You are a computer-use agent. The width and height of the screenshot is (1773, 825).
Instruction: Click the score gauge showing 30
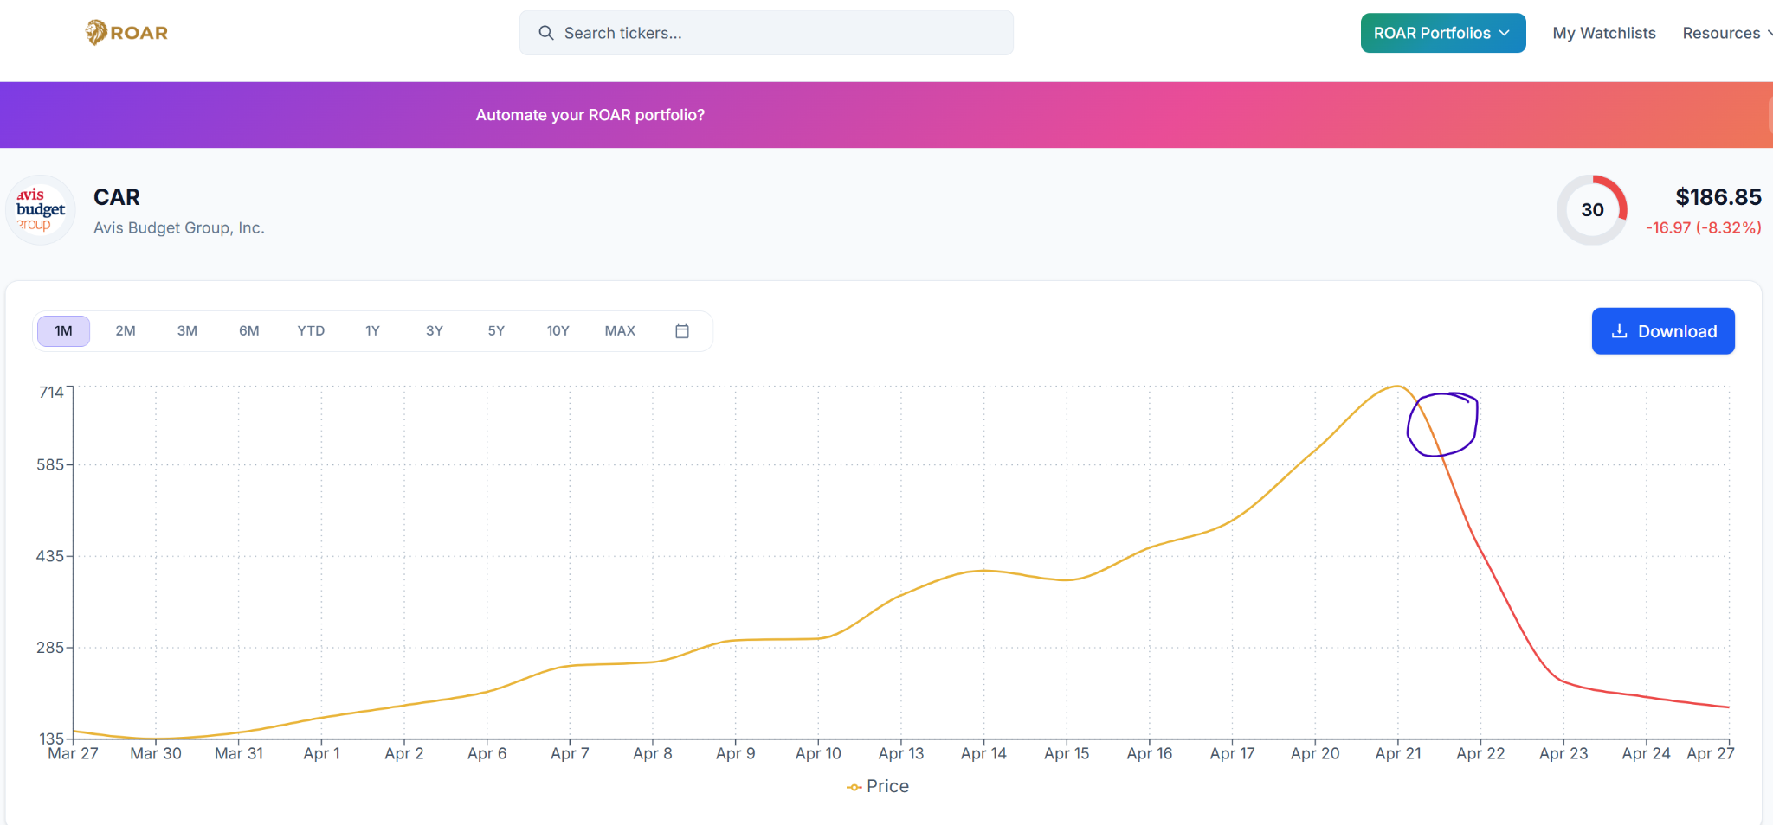(1591, 210)
